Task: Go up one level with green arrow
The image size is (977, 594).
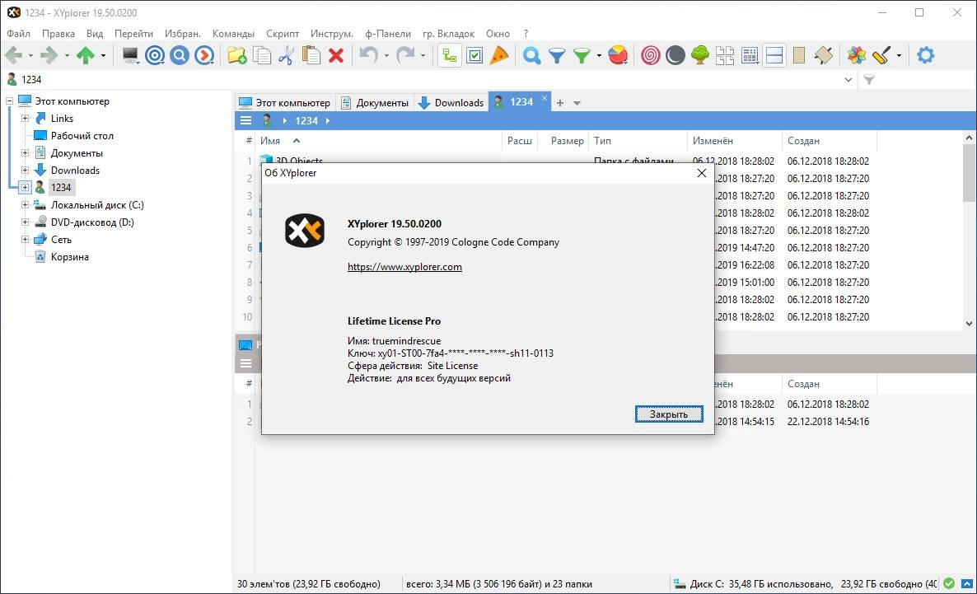Action: click(x=86, y=55)
